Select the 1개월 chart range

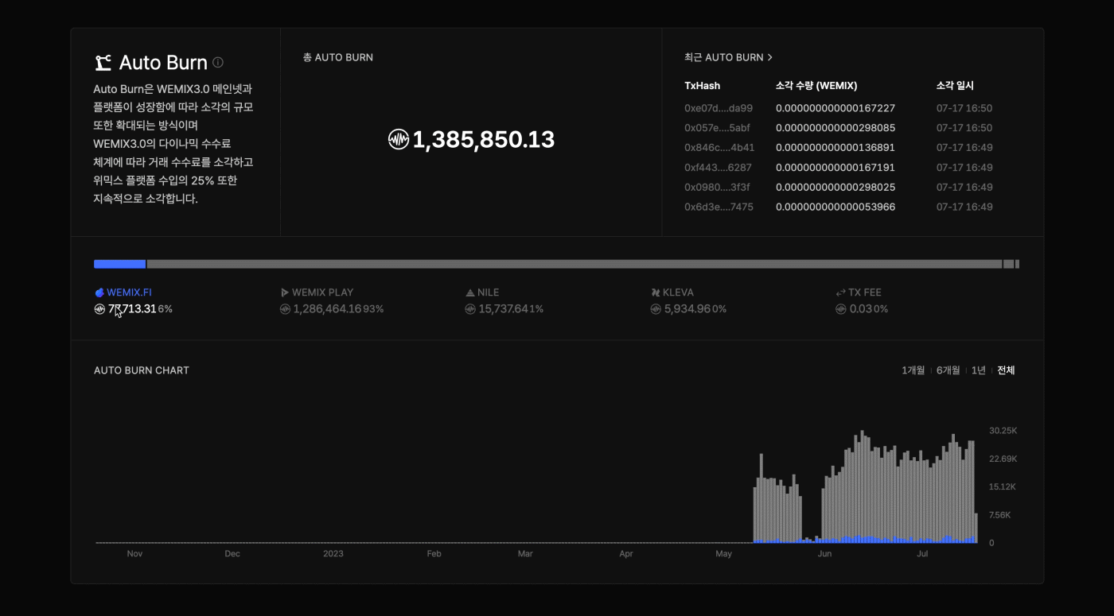pyautogui.click(x=913, y=370)
